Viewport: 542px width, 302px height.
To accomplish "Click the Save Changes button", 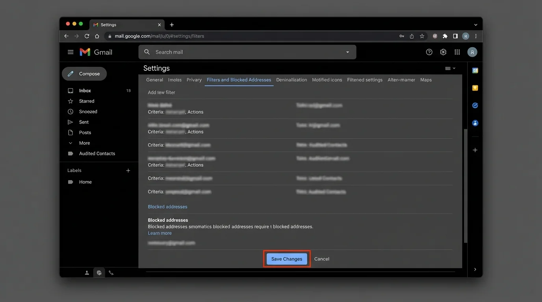I will pos(286,259).
